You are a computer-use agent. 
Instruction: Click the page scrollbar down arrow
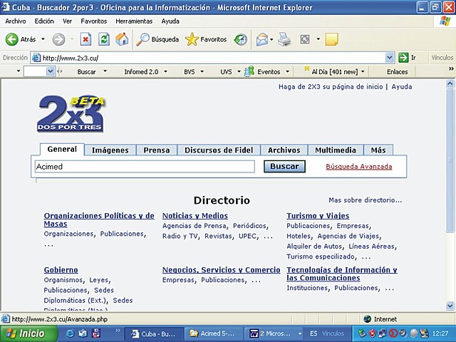coord(450,306)
